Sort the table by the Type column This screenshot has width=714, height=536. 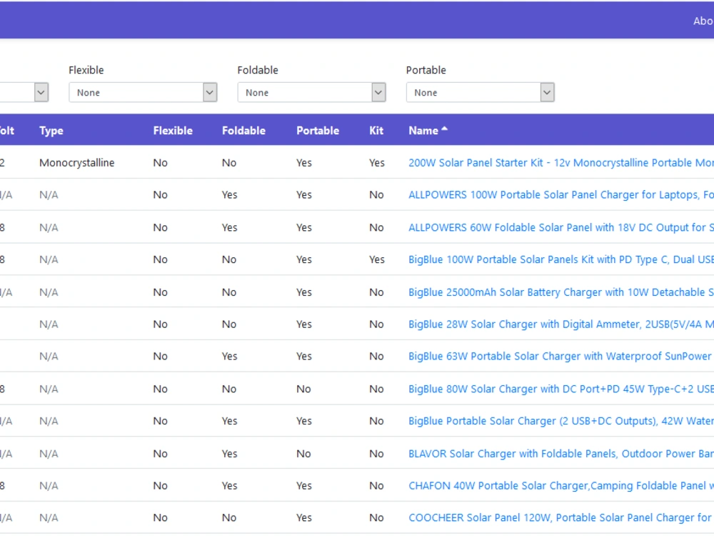(51, 130)
